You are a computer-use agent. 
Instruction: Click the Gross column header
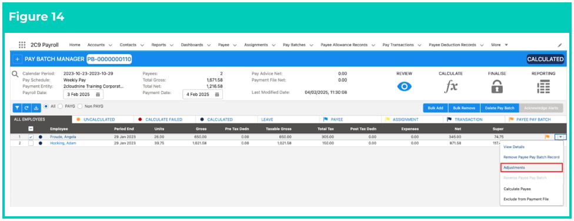(201, 129)
